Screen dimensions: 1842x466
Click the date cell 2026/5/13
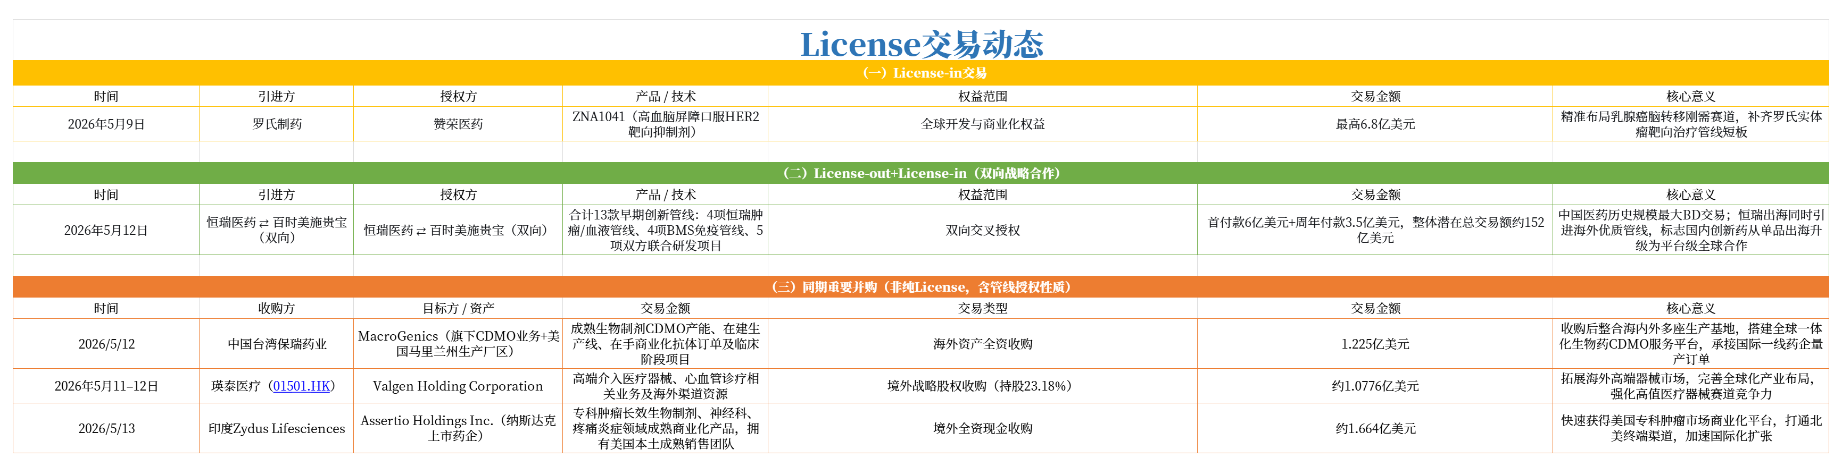tap(106, 428)
